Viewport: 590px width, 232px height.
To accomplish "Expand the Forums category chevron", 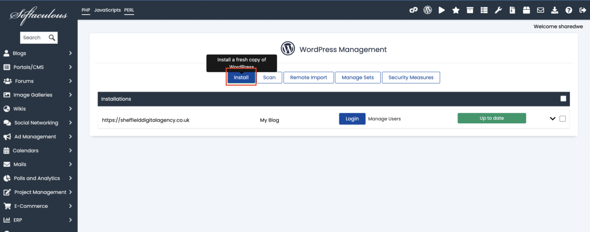I will pos(70,81).
